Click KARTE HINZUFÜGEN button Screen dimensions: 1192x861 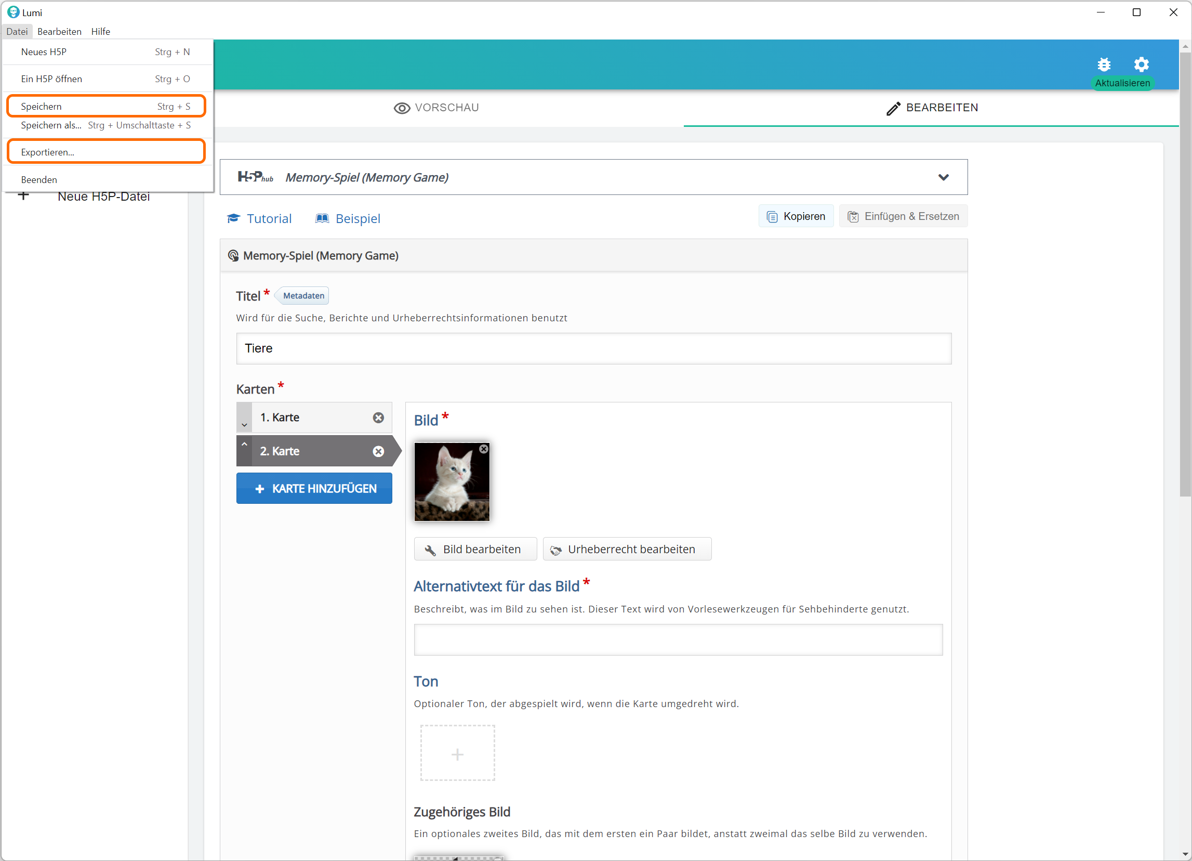(314, 489)
